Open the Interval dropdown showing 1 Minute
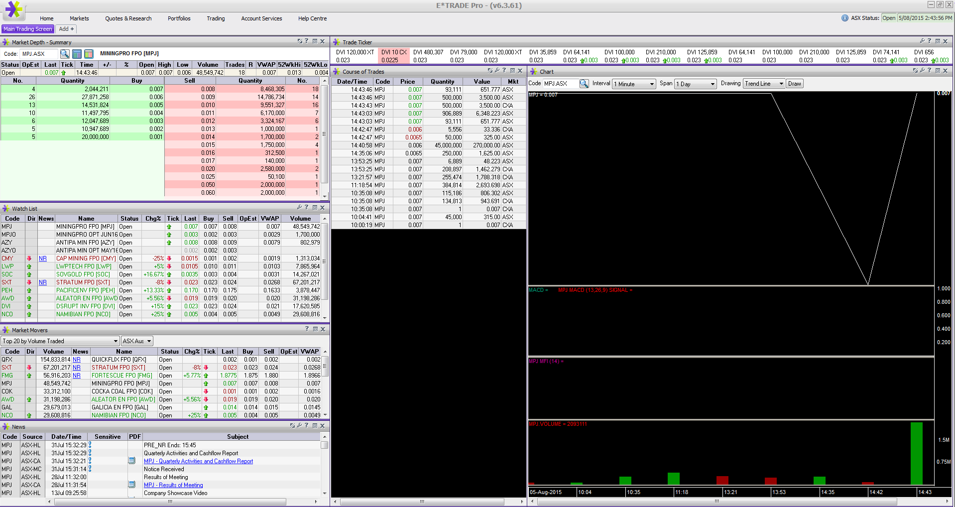 pyautogui.click(x=634, y=84)
